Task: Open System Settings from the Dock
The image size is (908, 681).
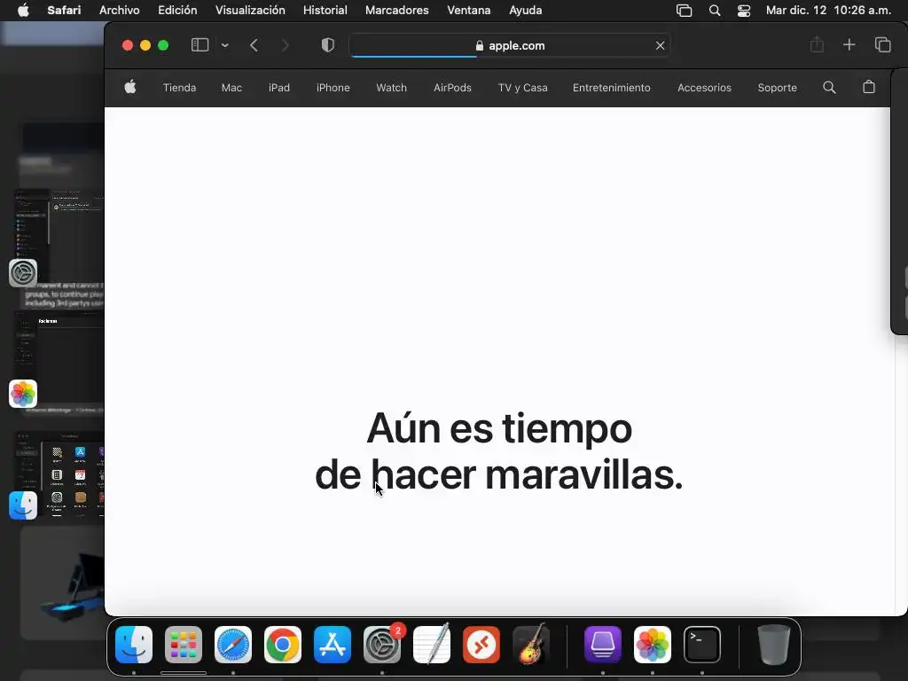Action: click(x=382, y=645)
